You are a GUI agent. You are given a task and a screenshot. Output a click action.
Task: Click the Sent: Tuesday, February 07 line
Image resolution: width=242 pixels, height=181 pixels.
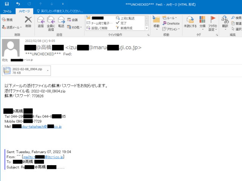click(x=39, y=152)
